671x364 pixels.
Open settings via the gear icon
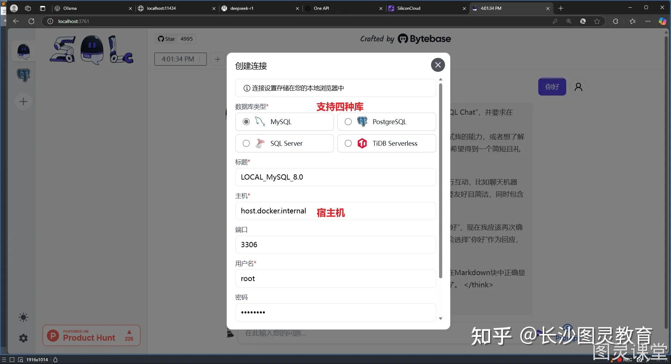point(23,338)
